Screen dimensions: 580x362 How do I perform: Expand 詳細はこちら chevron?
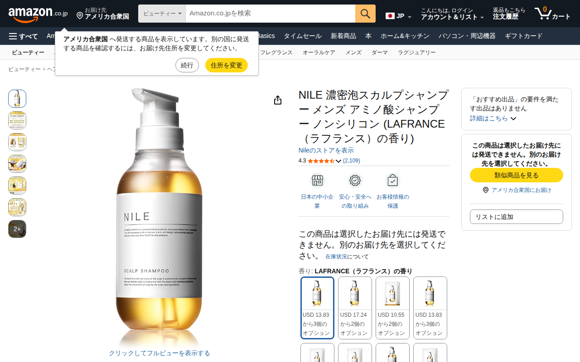[513, 119]
